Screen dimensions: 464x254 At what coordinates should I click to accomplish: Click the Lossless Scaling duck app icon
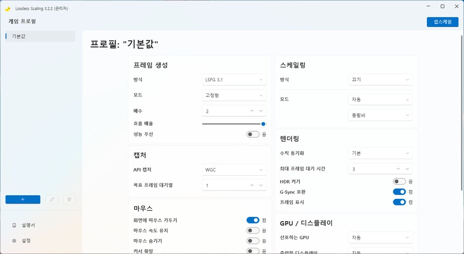coord(8,9)
